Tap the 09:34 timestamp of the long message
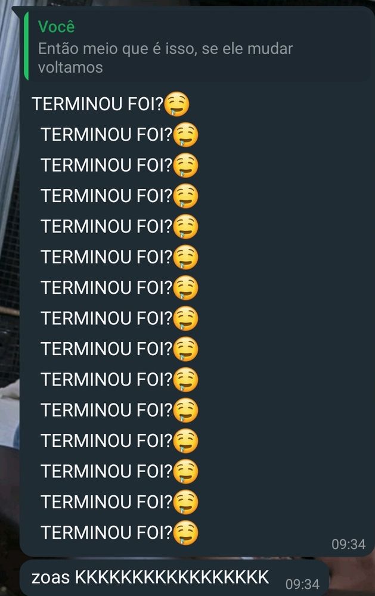 click(x=348, y=544)
